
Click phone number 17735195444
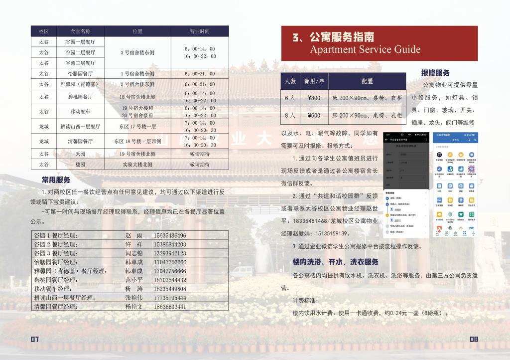click(x=170, y=298)
